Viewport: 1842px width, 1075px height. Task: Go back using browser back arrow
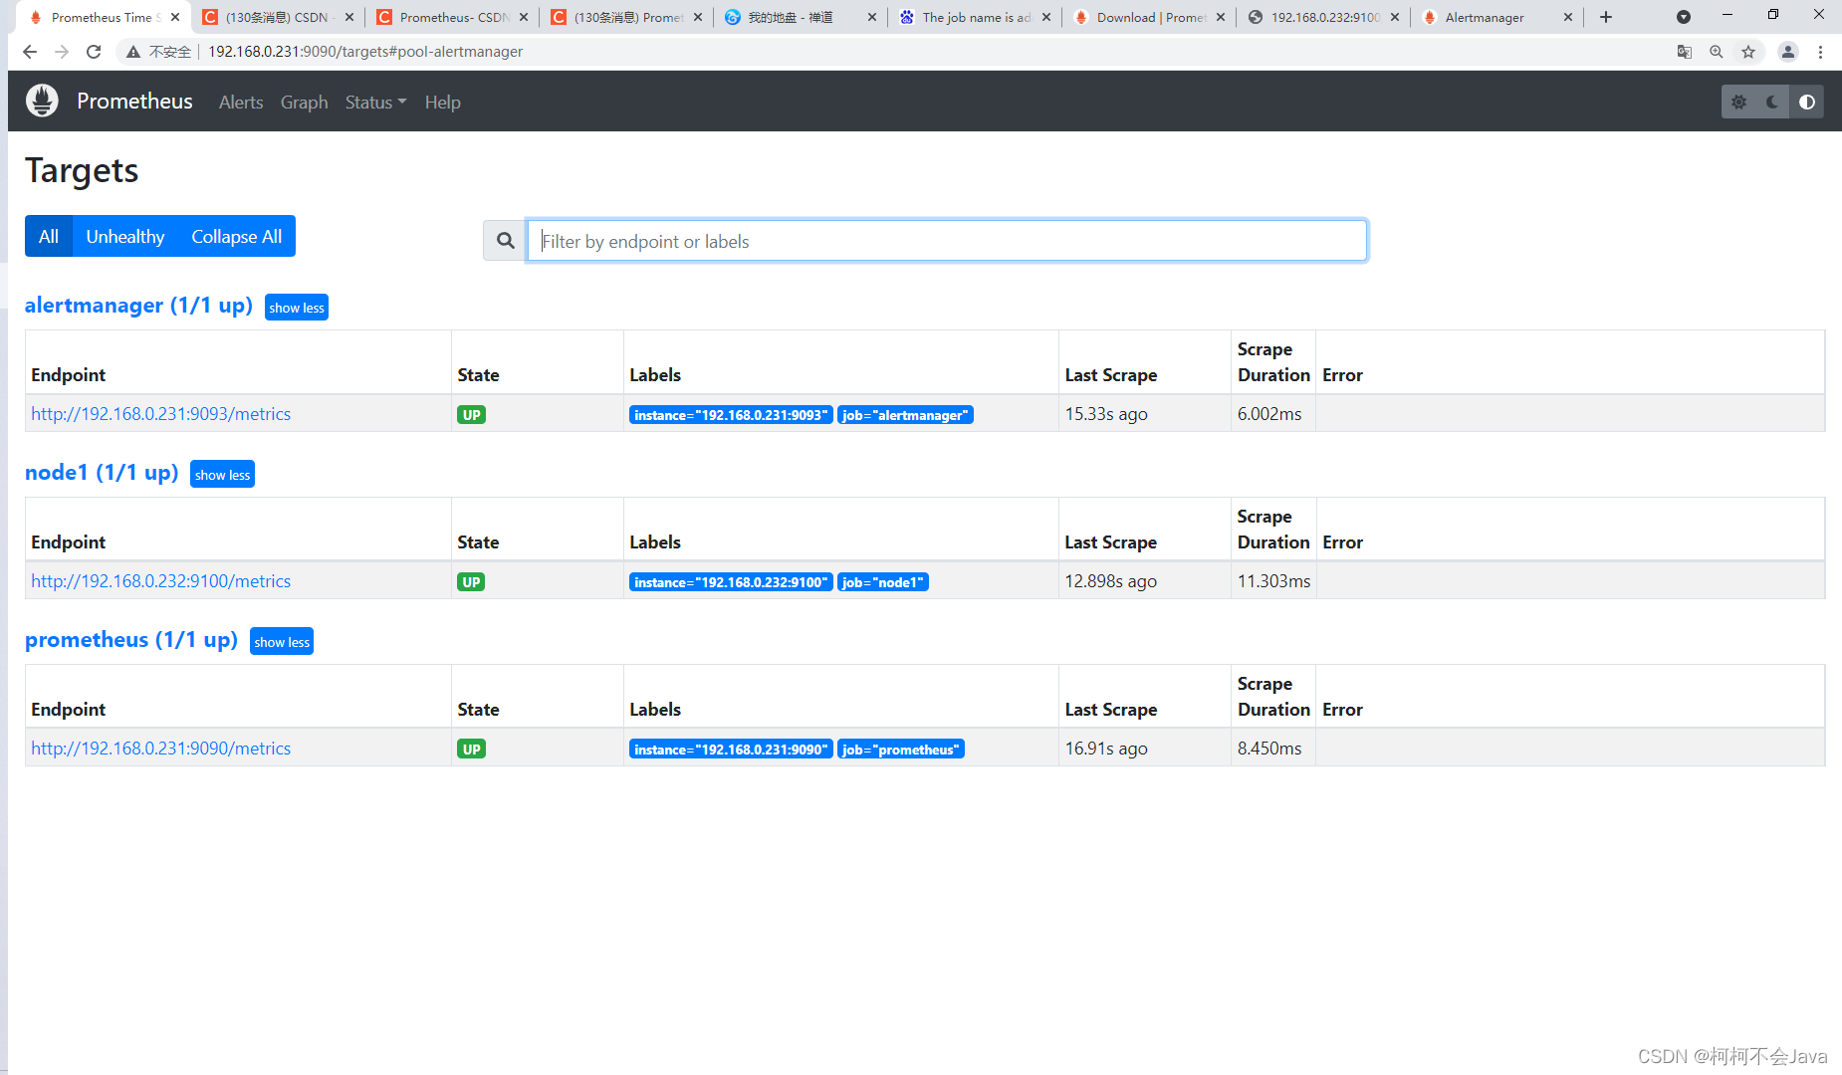point(30,52)
